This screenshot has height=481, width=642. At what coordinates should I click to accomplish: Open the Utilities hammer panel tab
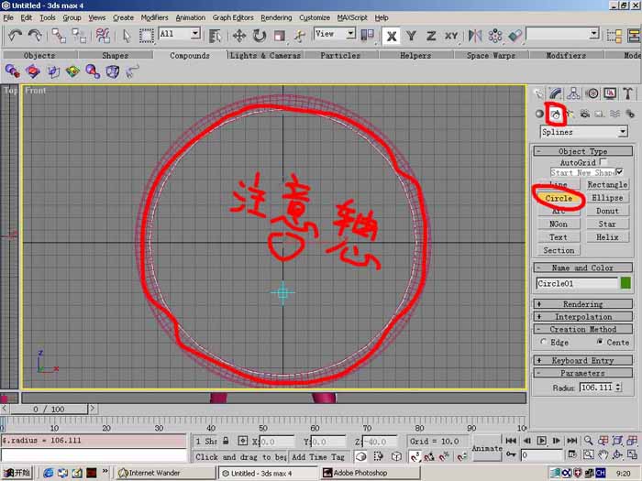click(628, 93)
